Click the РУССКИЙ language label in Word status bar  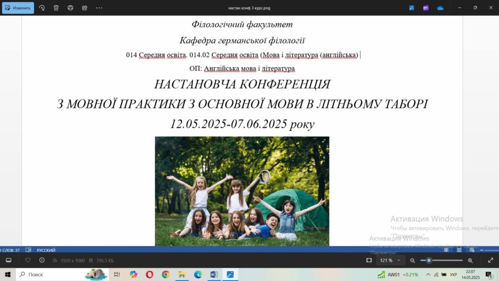pos(46,250)
